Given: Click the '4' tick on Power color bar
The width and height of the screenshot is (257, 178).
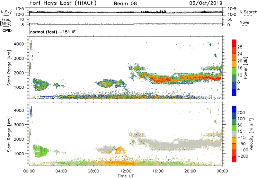Looking at the screenshot, I should 238,89.
